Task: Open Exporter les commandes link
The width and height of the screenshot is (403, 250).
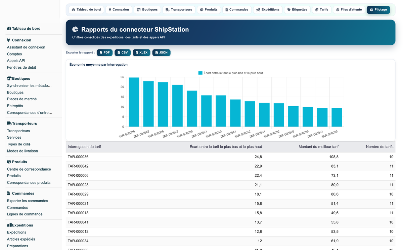Action: [28, 201]
